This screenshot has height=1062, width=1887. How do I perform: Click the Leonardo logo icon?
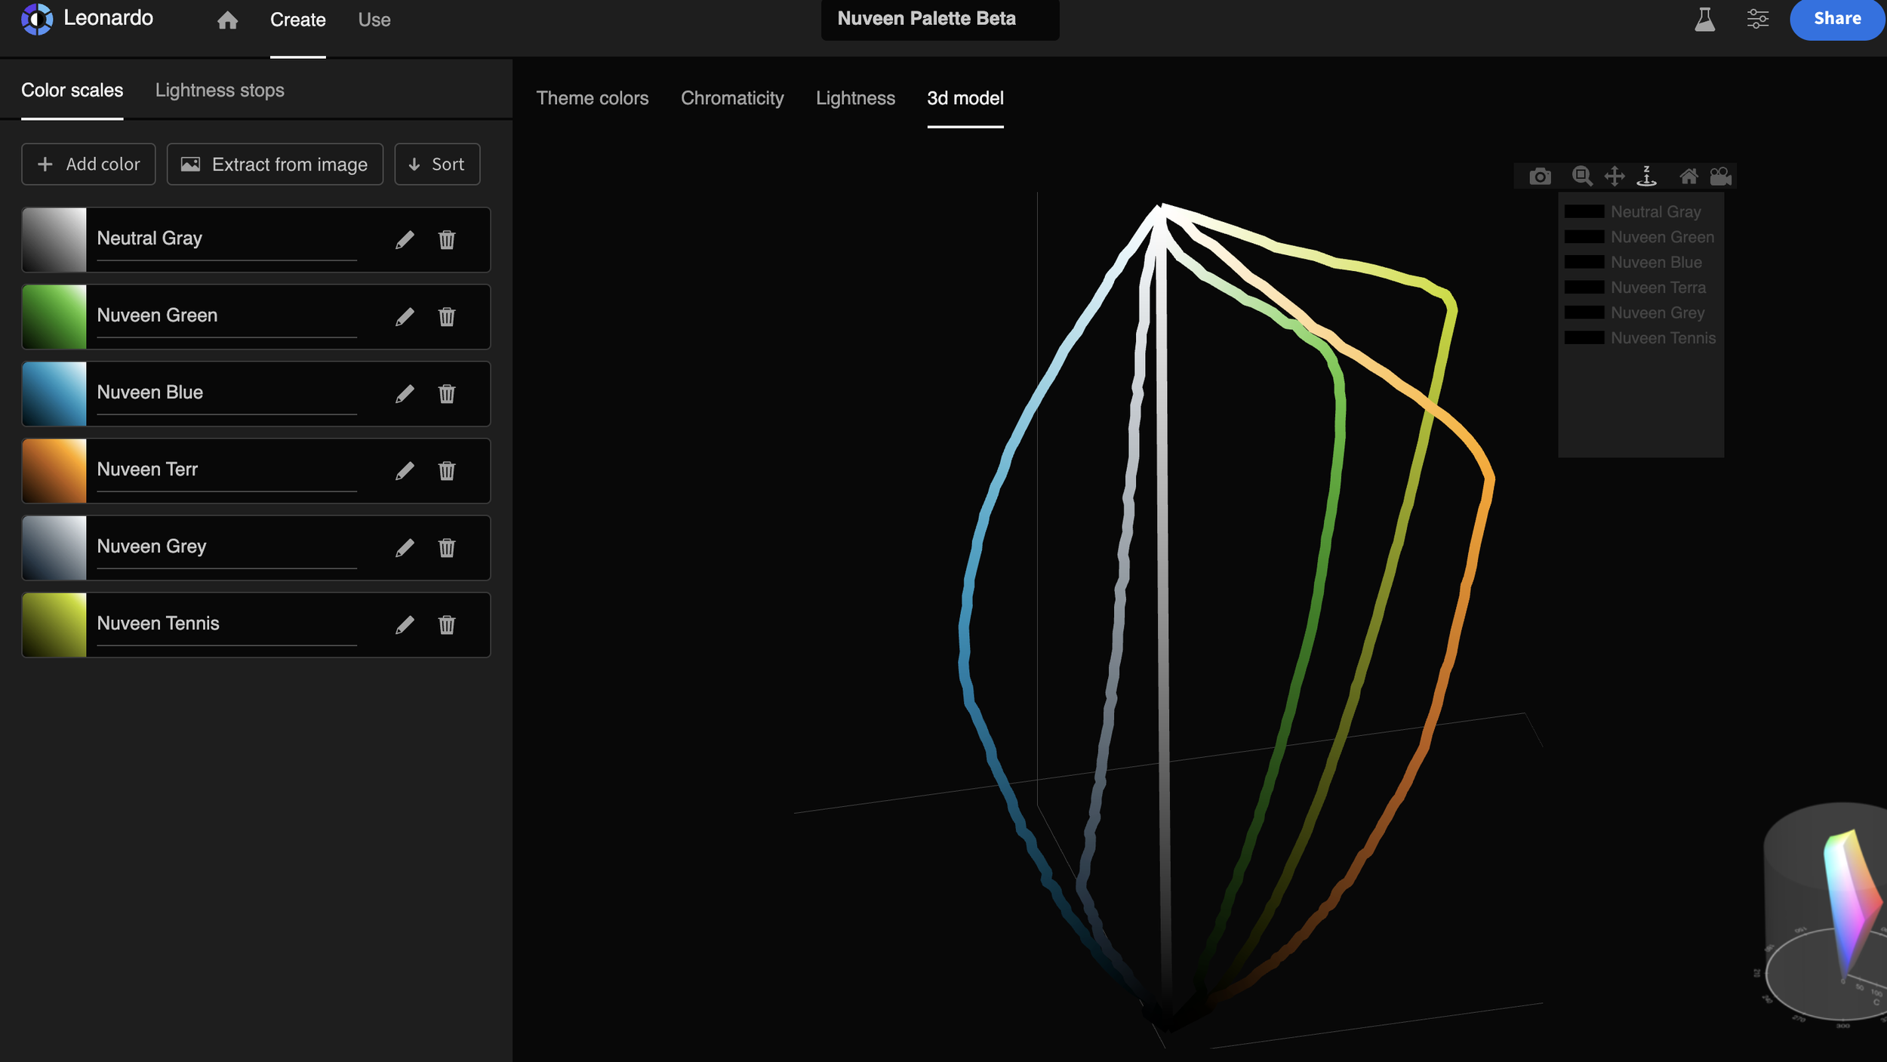[37, 19]
